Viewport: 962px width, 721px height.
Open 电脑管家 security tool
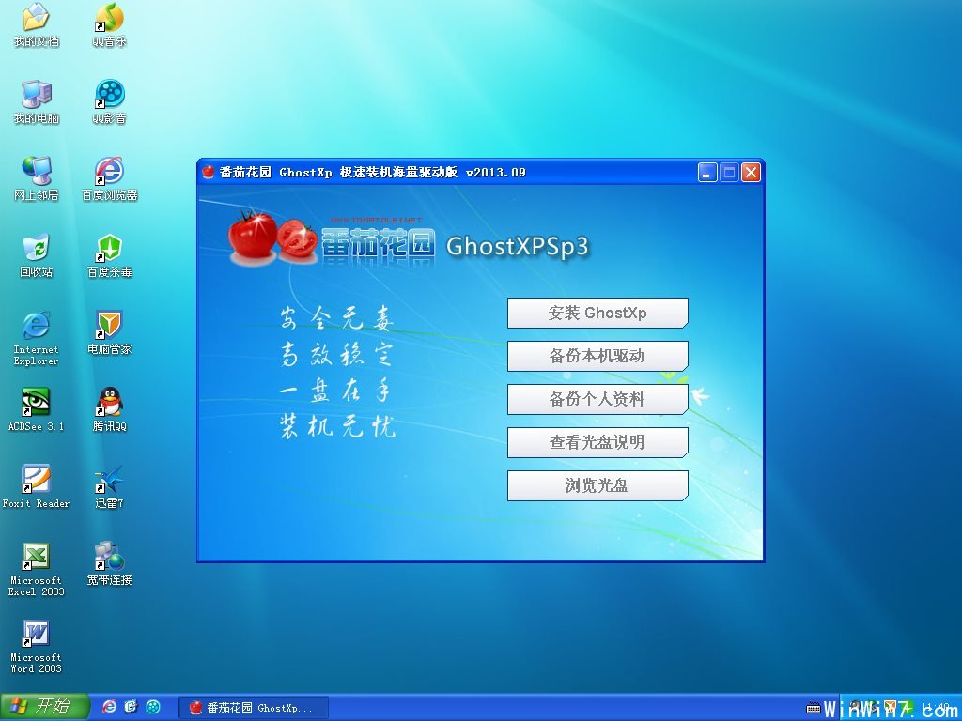coord(108,330)
